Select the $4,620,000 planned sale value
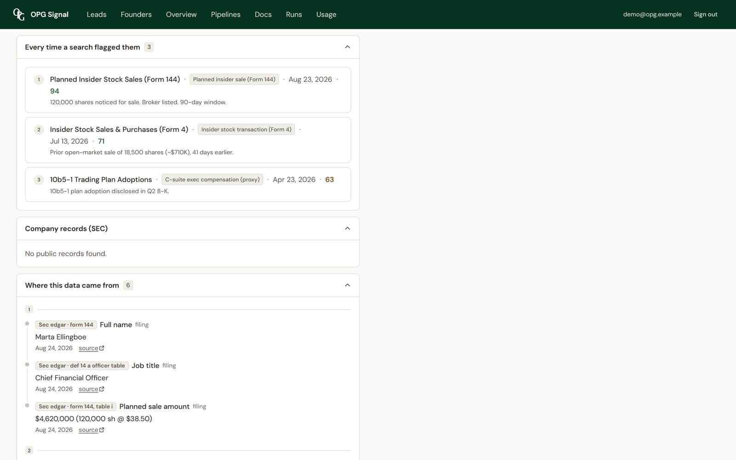The height and width of the screenshot is (460, 736). coord(93,419)
